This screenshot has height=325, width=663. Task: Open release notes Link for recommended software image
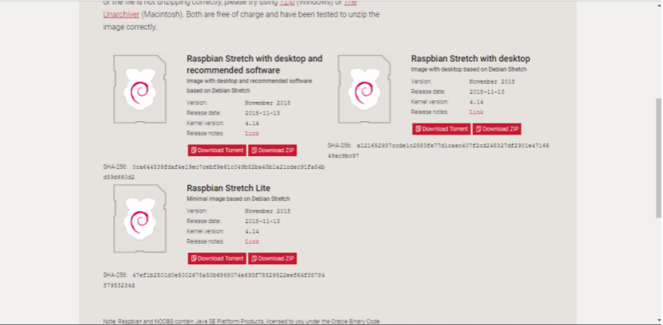(x=252, y=134)
